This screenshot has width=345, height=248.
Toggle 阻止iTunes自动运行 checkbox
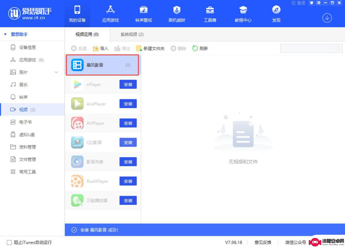coord(9,242)
